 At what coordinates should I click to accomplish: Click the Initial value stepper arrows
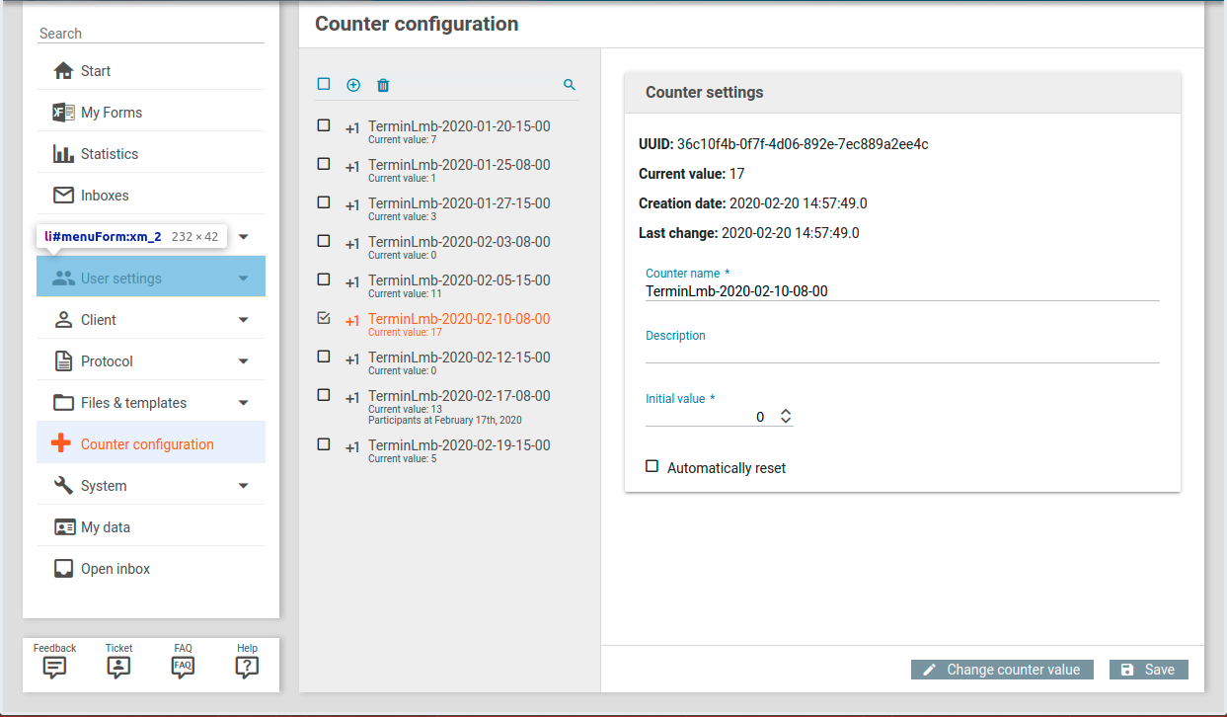point(786,417)
